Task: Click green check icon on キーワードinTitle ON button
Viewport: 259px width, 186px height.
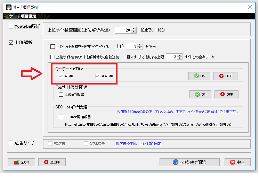Action: (x=196, y=76)
